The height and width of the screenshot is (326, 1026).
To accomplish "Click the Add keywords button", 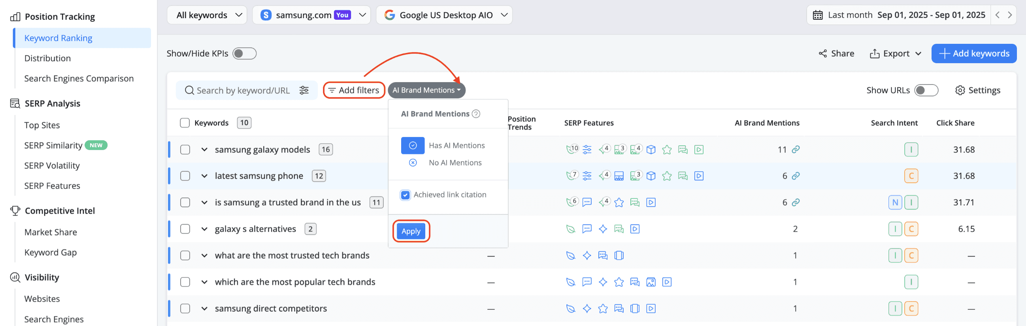I will tap(974, 53).
